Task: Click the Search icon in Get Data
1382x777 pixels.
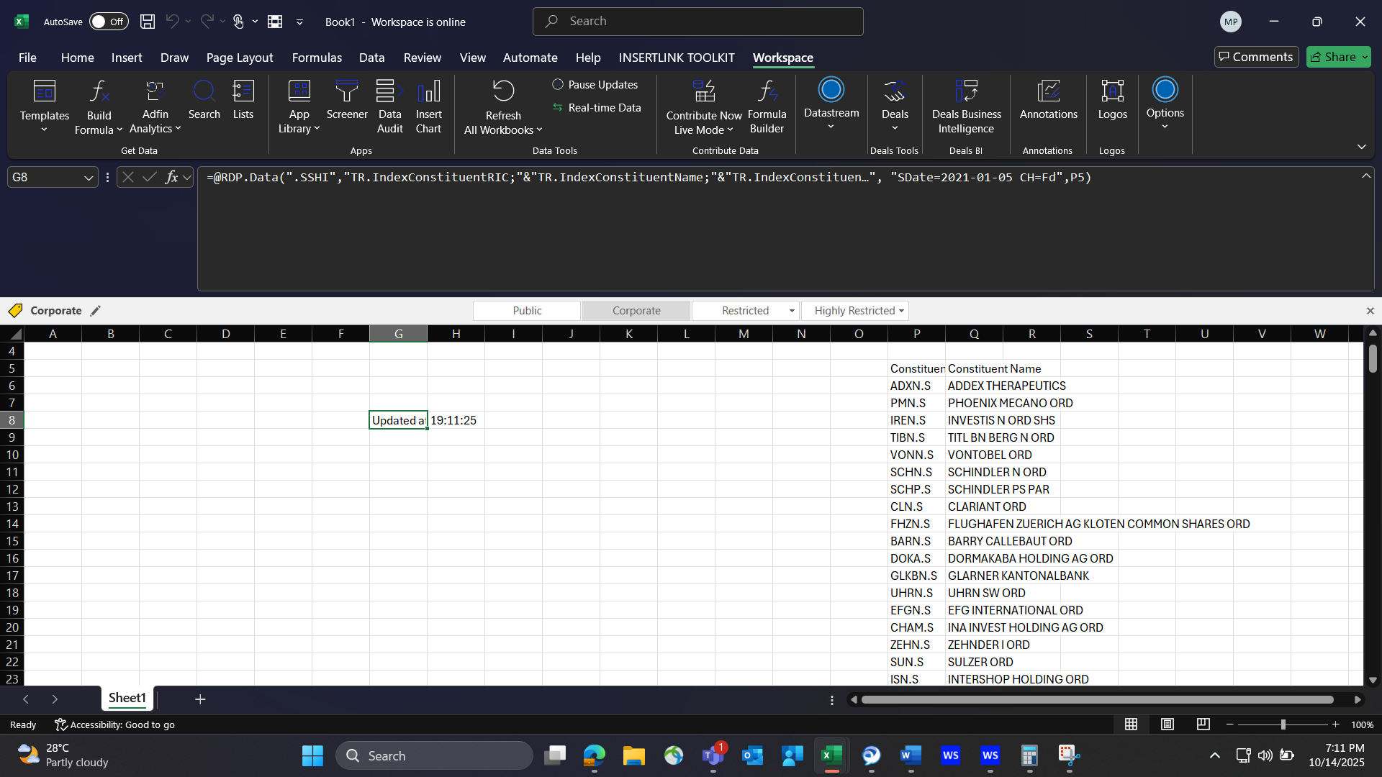Action: [204, 101]
